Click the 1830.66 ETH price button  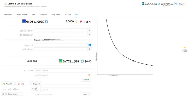pyautogui.click(x=8, y=84)
